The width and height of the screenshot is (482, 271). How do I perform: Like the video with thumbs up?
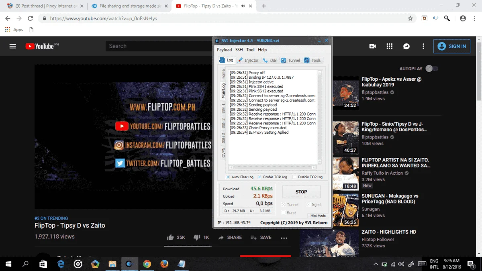[x=170, y=237]
